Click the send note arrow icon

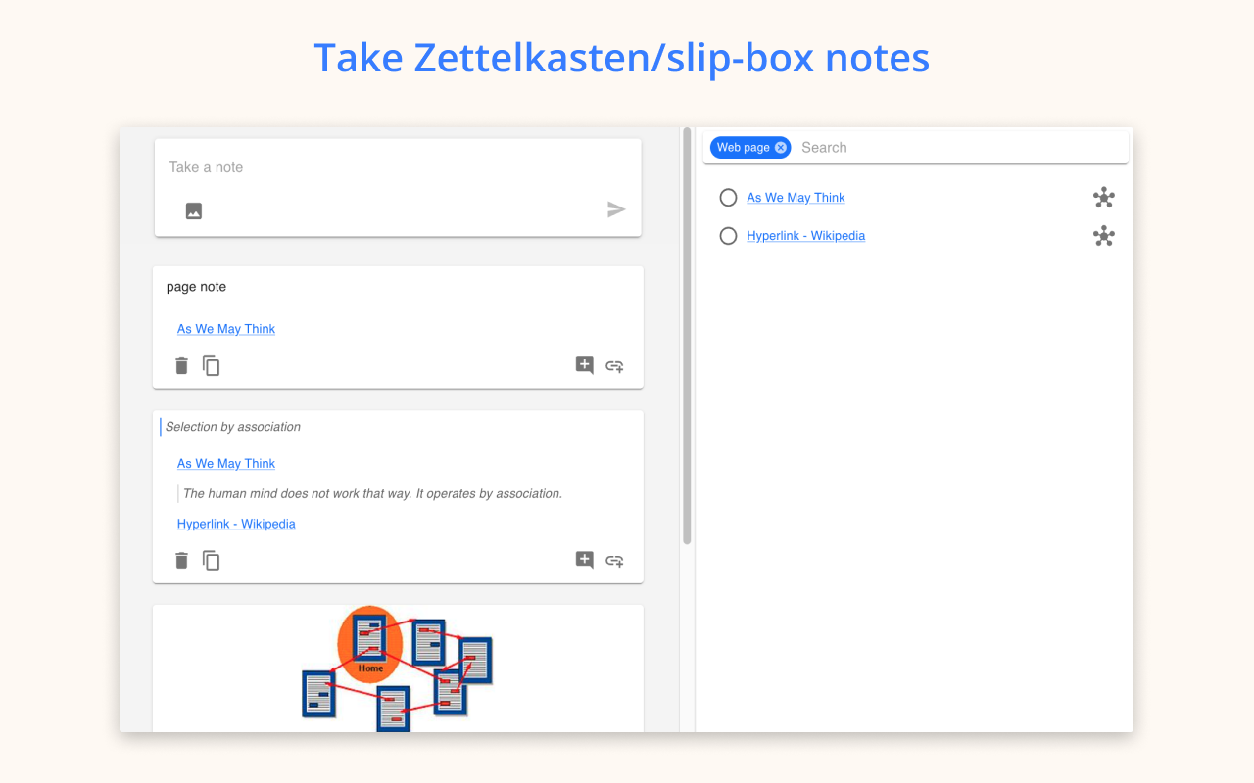pyautogui.click(x=616, y=209)
